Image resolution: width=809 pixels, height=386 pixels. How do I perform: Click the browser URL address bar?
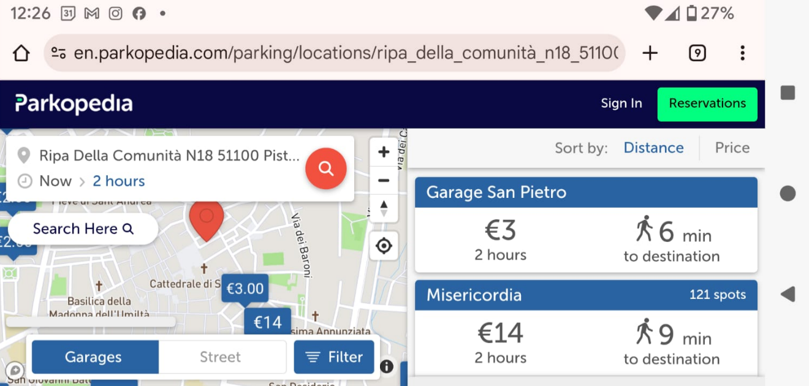pos(335,53)
